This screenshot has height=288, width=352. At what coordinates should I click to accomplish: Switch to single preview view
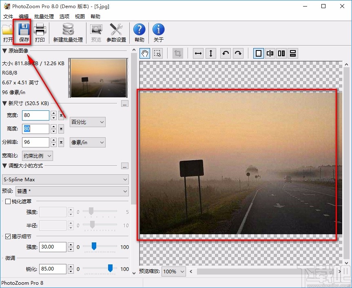259,53
